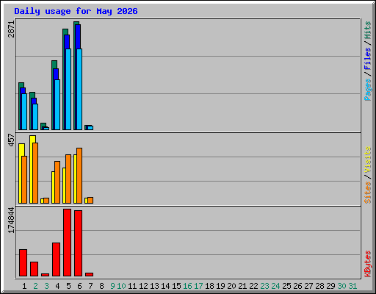Click the day 2 red KBytes bar
Viewport: 376px width, 294px height.
(x=34, y=269)
